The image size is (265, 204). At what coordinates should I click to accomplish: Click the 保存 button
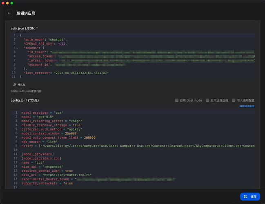(x=250, y=197)
